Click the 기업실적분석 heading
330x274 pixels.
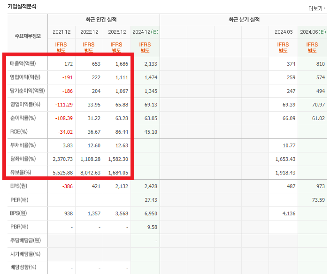click(22, 6)
